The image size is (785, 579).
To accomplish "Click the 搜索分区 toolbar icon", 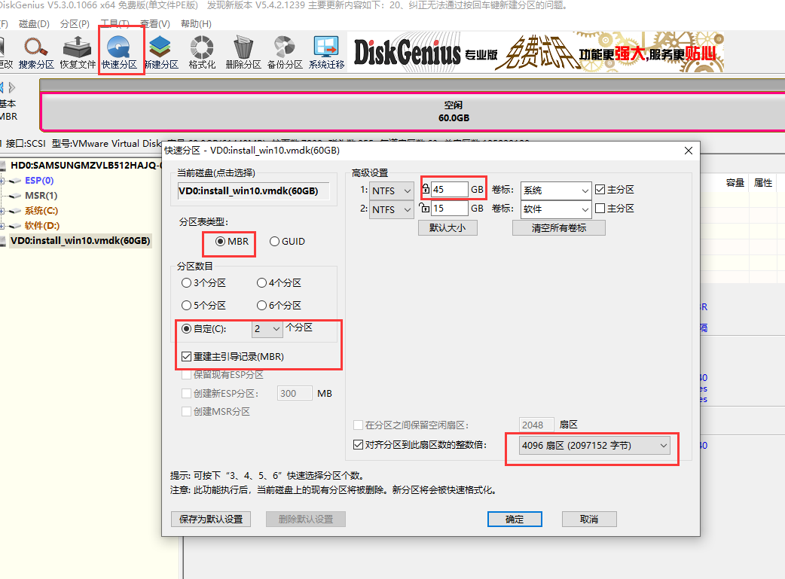I will click(x=36, y=51).
